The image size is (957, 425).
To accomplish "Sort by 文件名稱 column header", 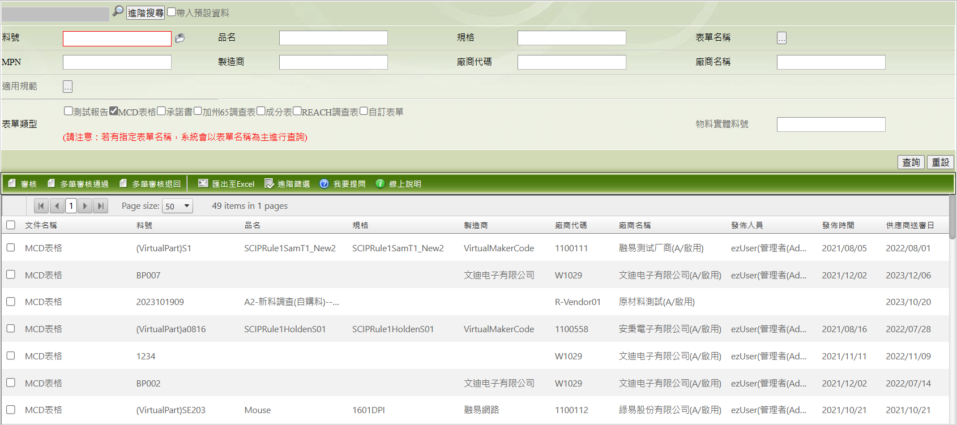I will (x=41, y=225).
